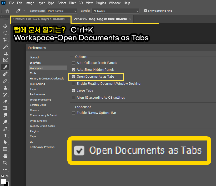Switch to 20240912-song-1.jpg document tab
The image size is (216, 186).
[x=100, y=19]
